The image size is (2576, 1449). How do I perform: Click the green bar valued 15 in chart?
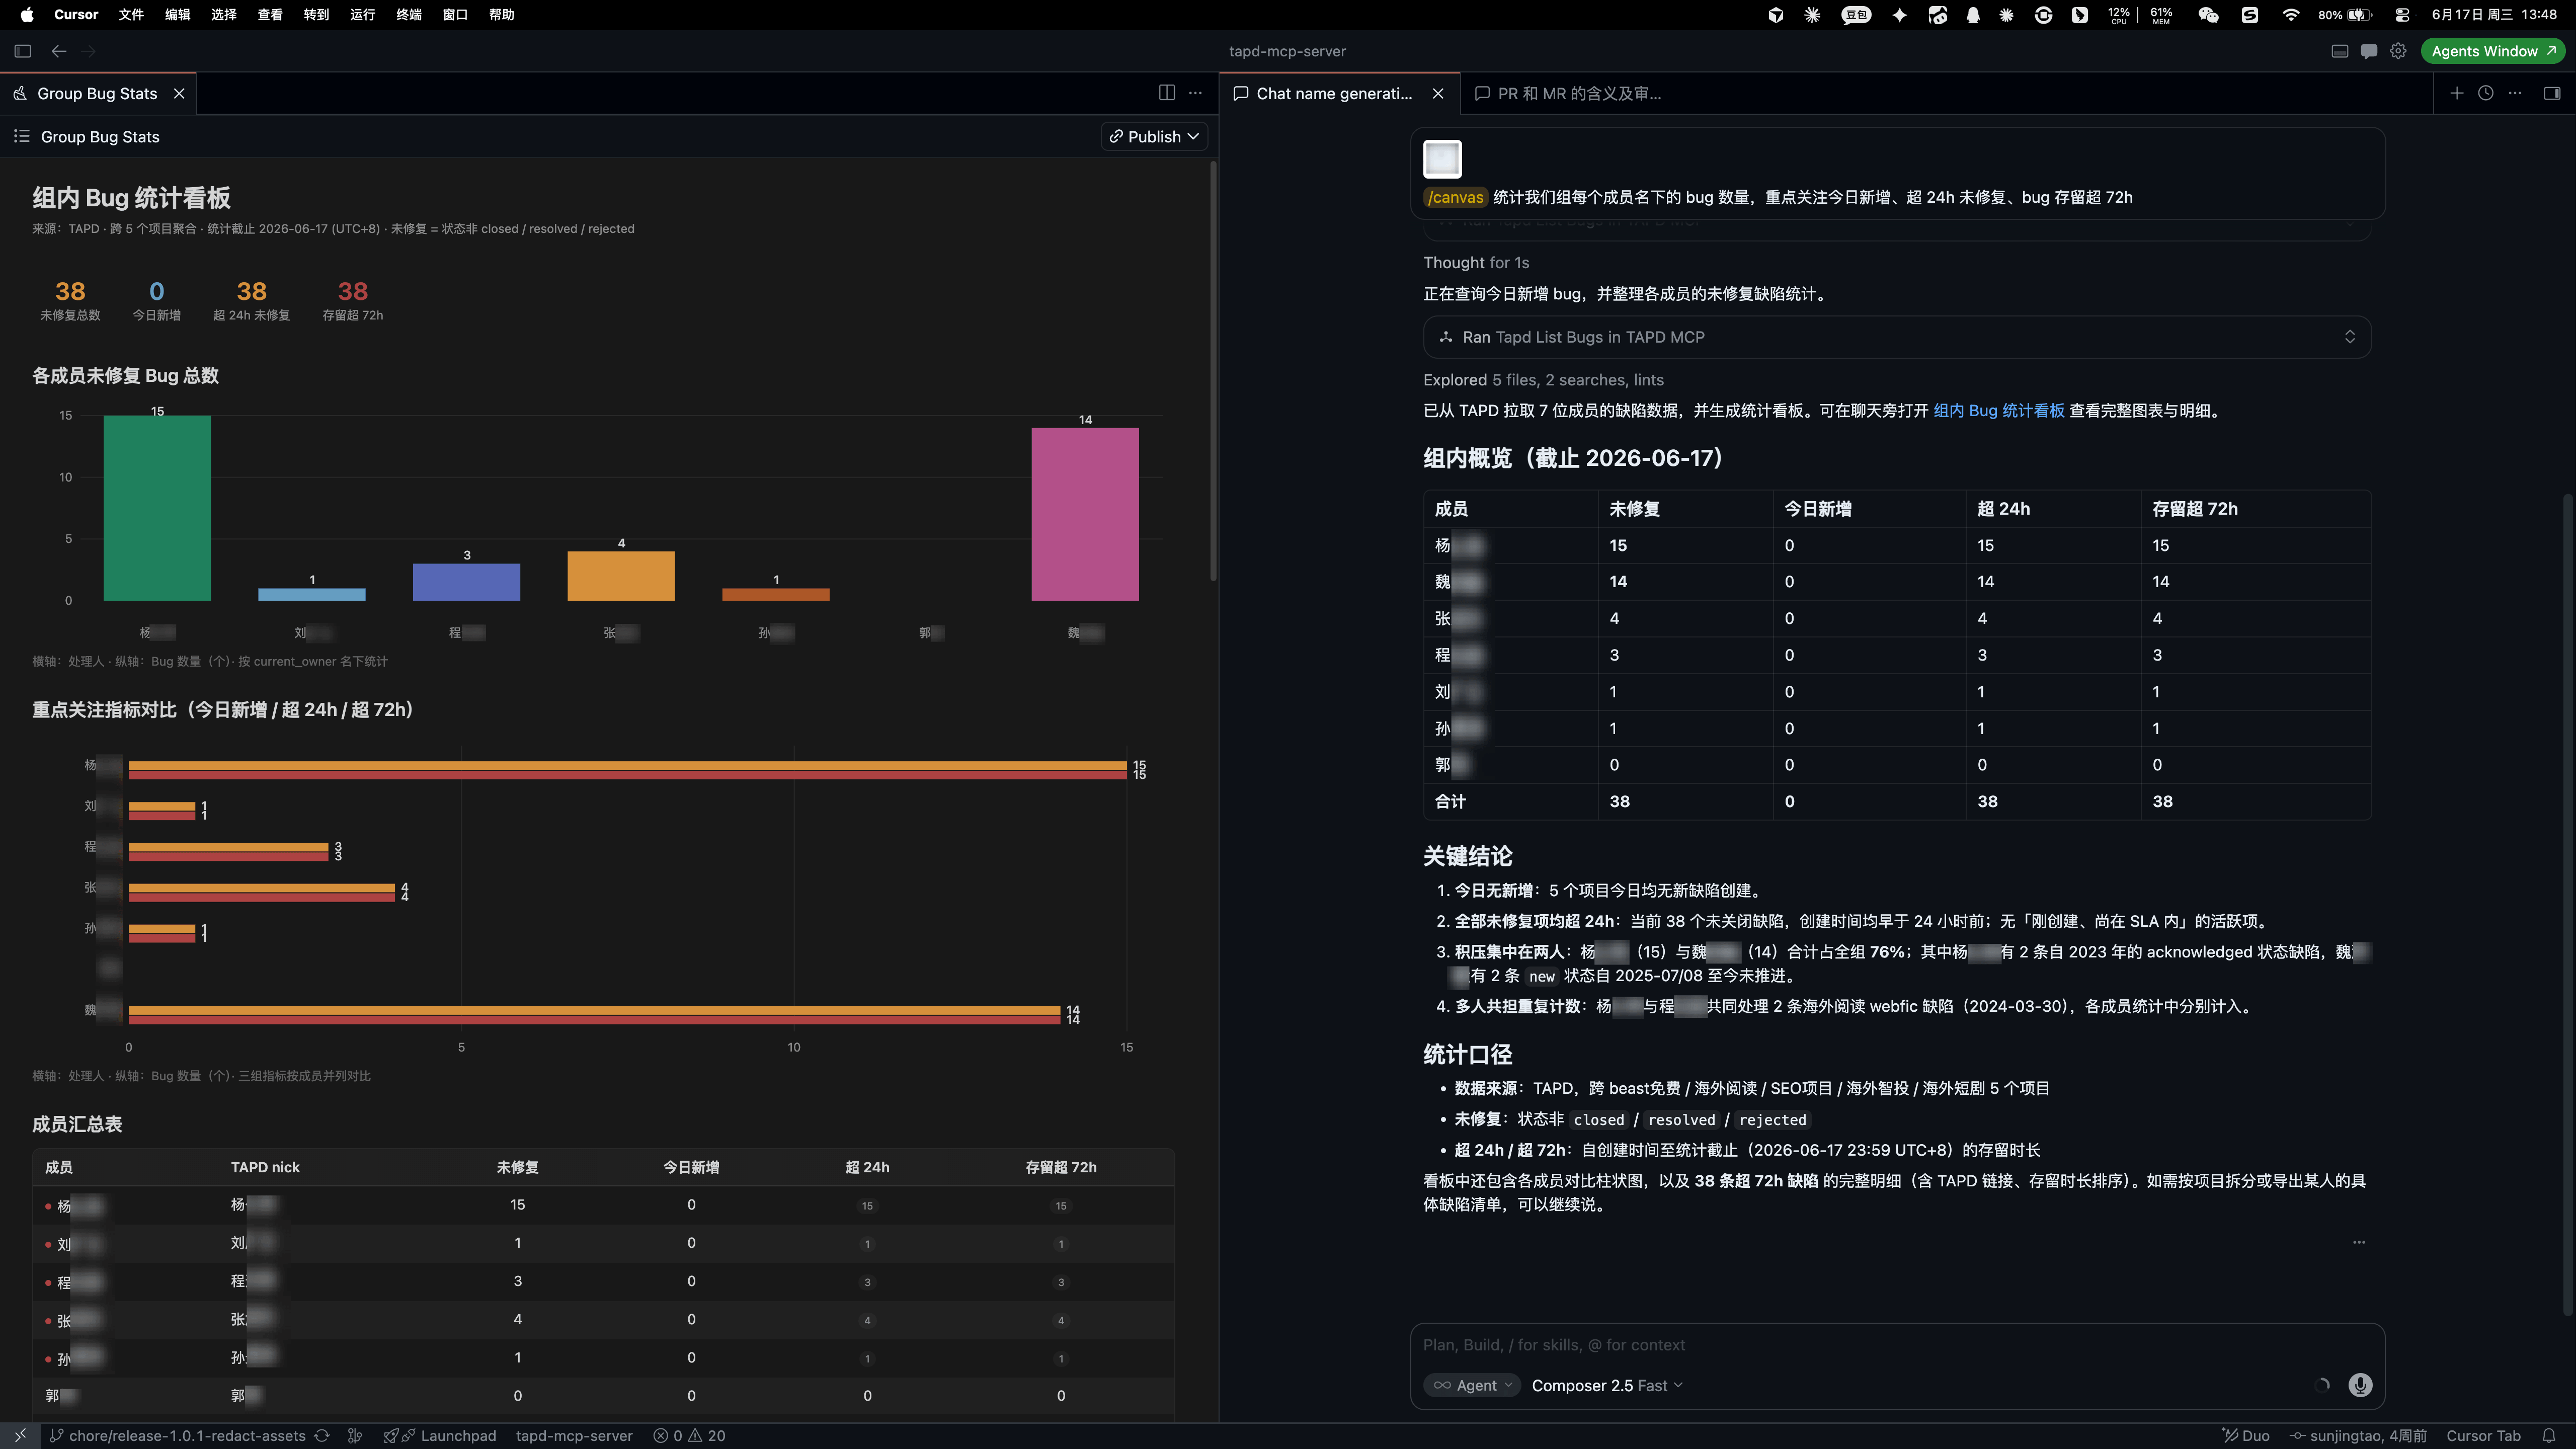click(157, 508)
